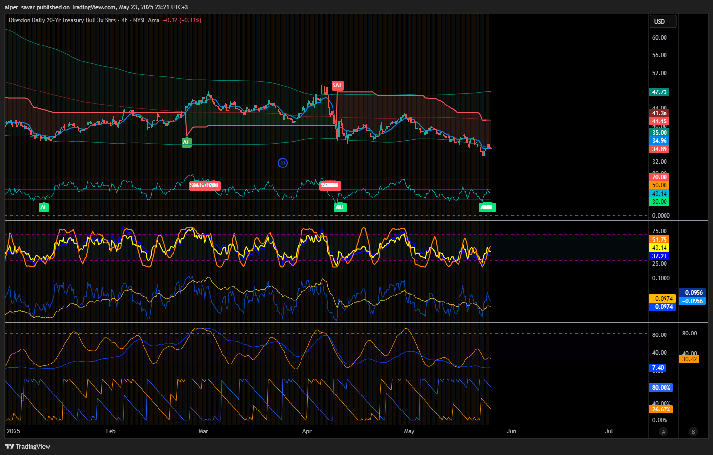The height and width of the screenshot is (455, 713).
Task: Click the 25.00 stochastic axis value
Action: [x=659, y=264]
